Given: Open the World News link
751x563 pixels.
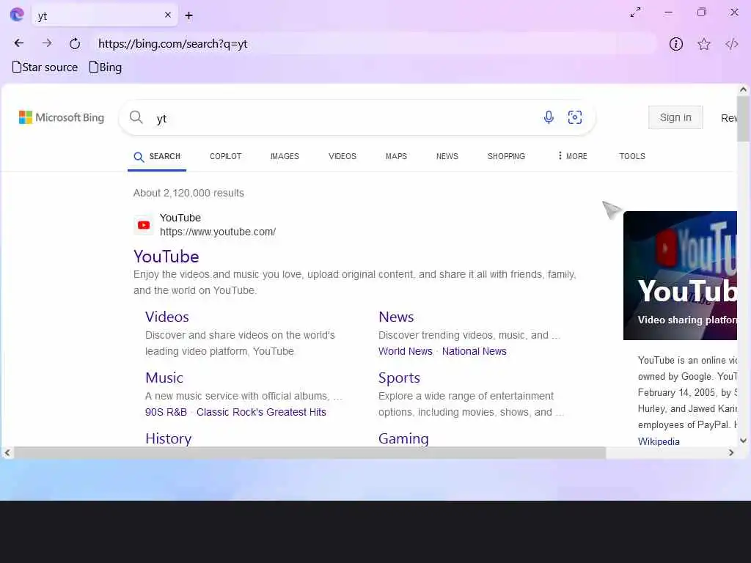Looking at the screenshot, I should (405, 351).
